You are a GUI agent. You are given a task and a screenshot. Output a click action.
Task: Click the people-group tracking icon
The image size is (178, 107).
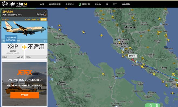click(38, 20)
